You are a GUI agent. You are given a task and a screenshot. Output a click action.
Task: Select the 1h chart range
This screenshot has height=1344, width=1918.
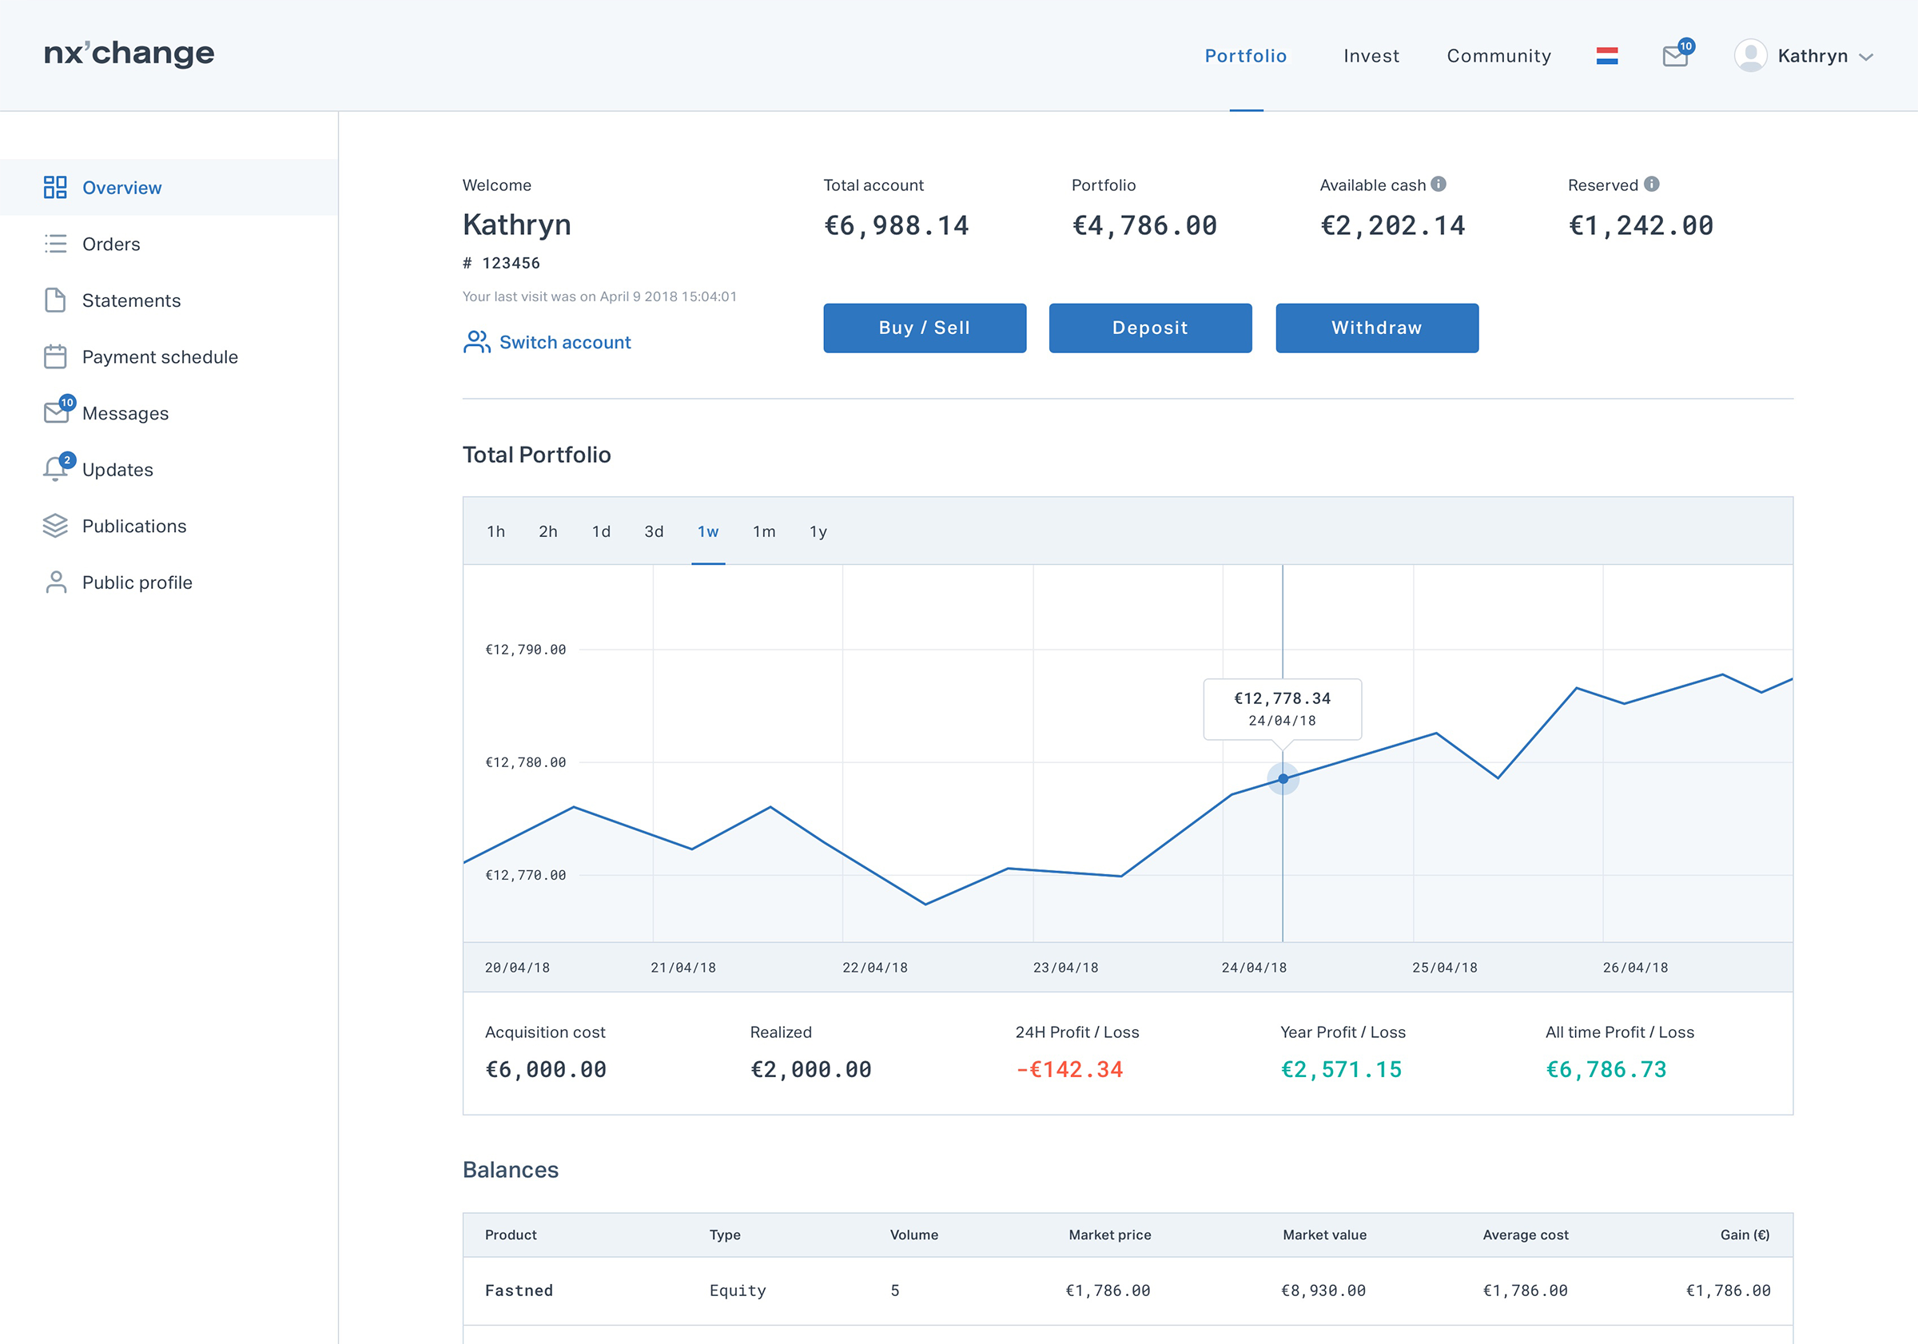pyautogui.click(x=495, y=531)
